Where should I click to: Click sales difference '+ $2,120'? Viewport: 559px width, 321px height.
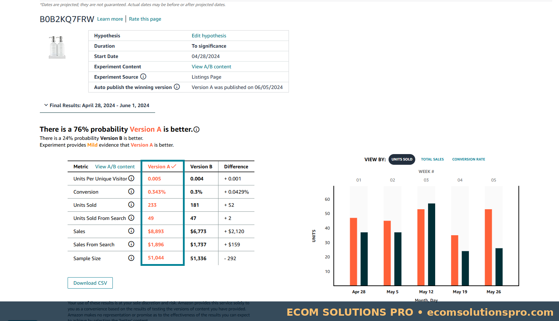[234, 231]
